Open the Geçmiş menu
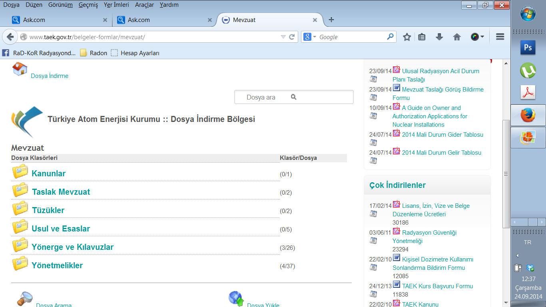The height and width of the screenshot is (307, 546). coord(88,5)
